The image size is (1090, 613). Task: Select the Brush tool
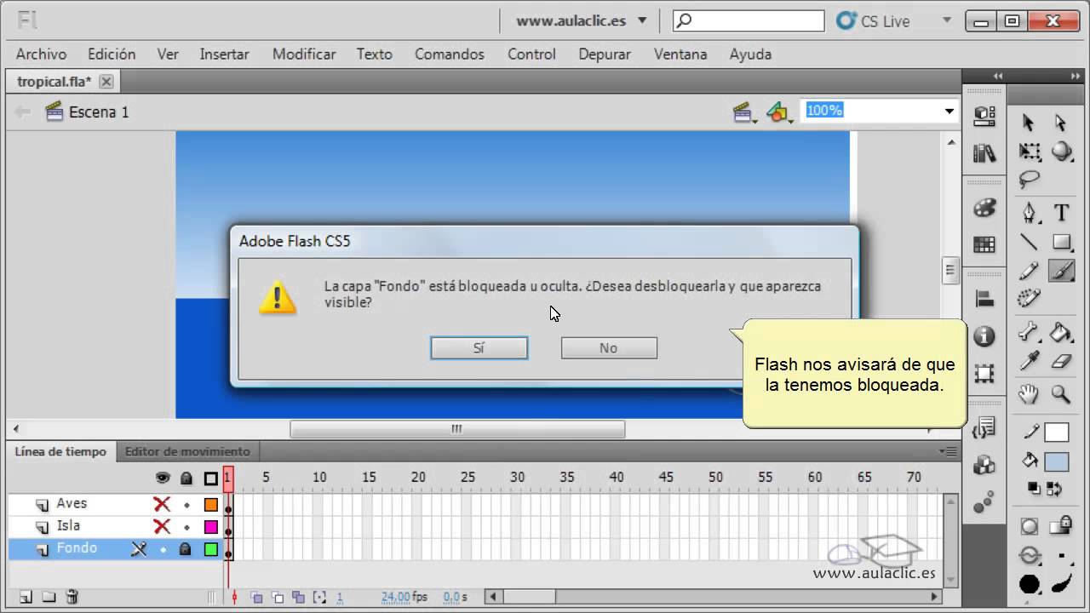(1061, 271)
